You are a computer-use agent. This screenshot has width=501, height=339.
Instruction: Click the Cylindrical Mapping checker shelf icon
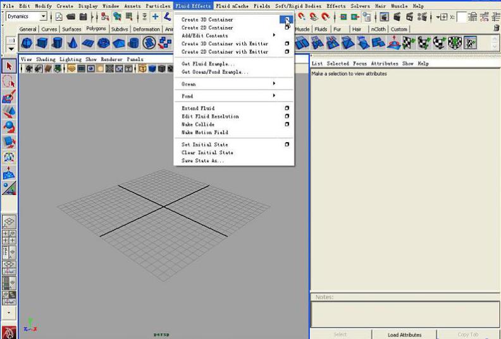[424, 43]
